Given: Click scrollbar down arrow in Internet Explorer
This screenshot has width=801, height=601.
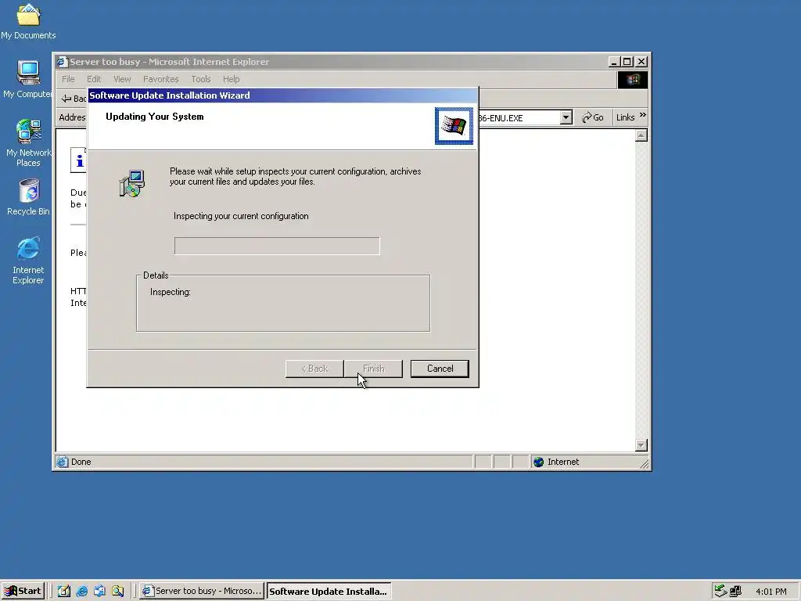Looking at the screenshot, I should [x=641, y=445].
